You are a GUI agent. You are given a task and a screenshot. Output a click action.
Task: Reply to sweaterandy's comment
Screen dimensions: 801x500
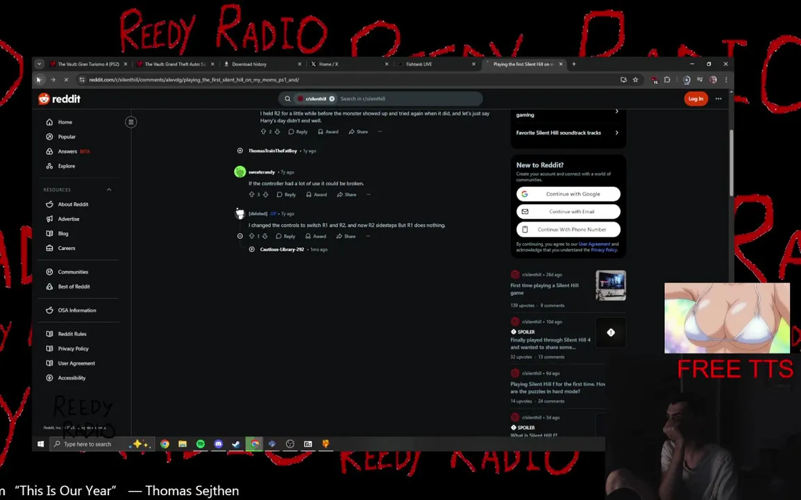click(x=286, y=194)
